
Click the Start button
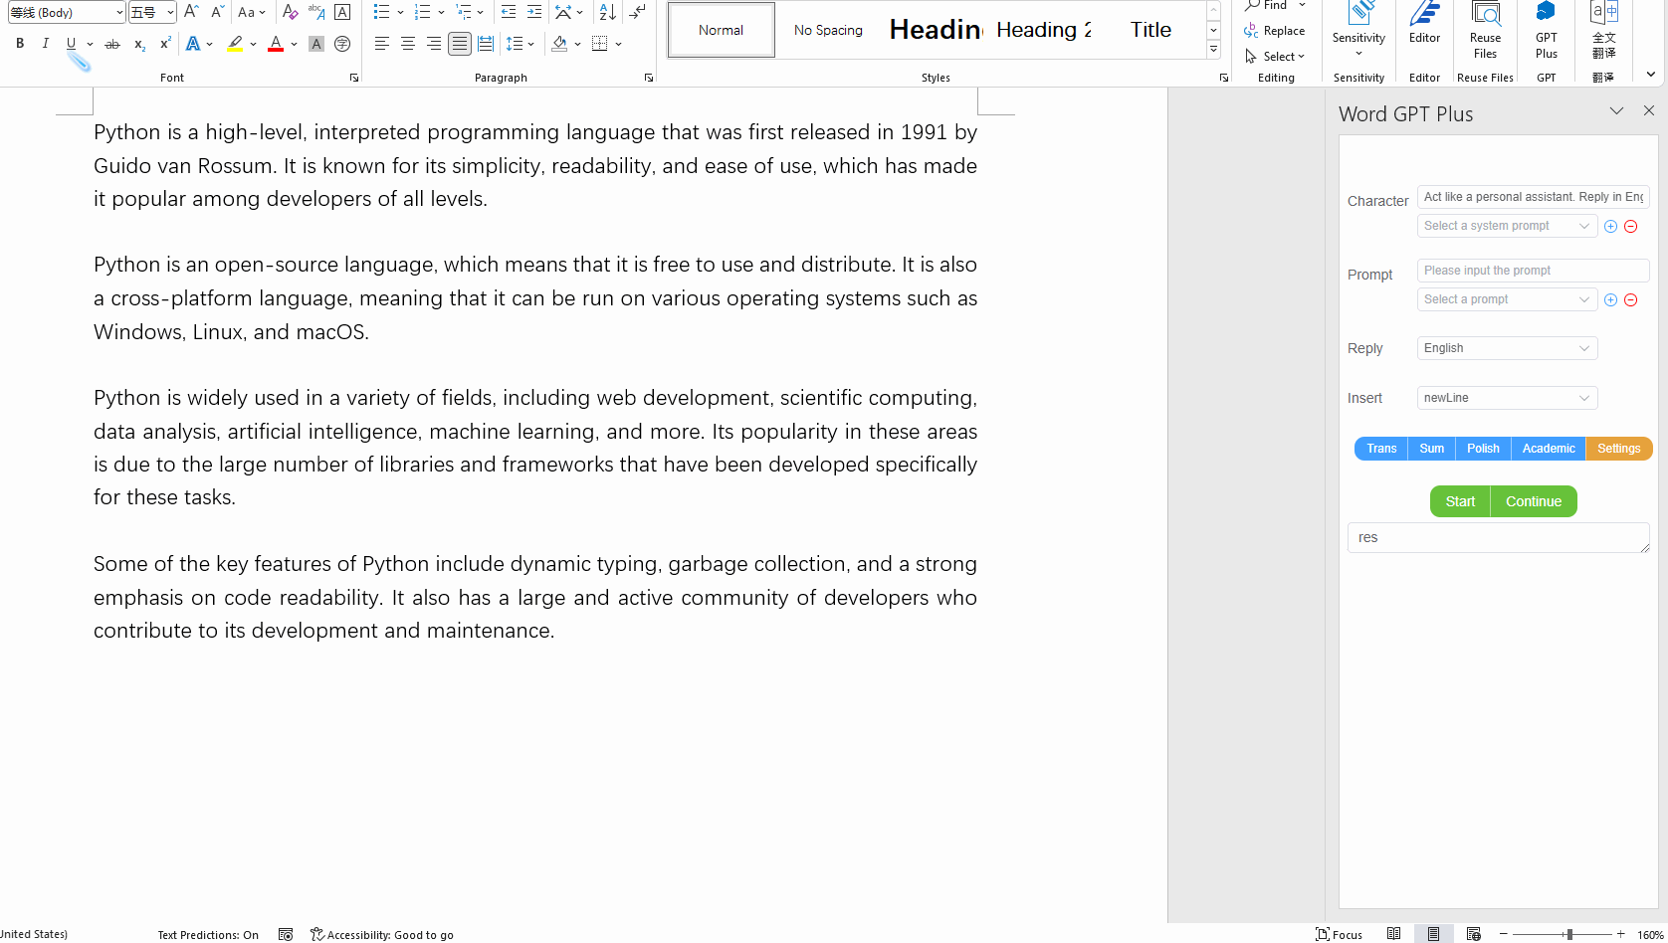(1459, 501)
